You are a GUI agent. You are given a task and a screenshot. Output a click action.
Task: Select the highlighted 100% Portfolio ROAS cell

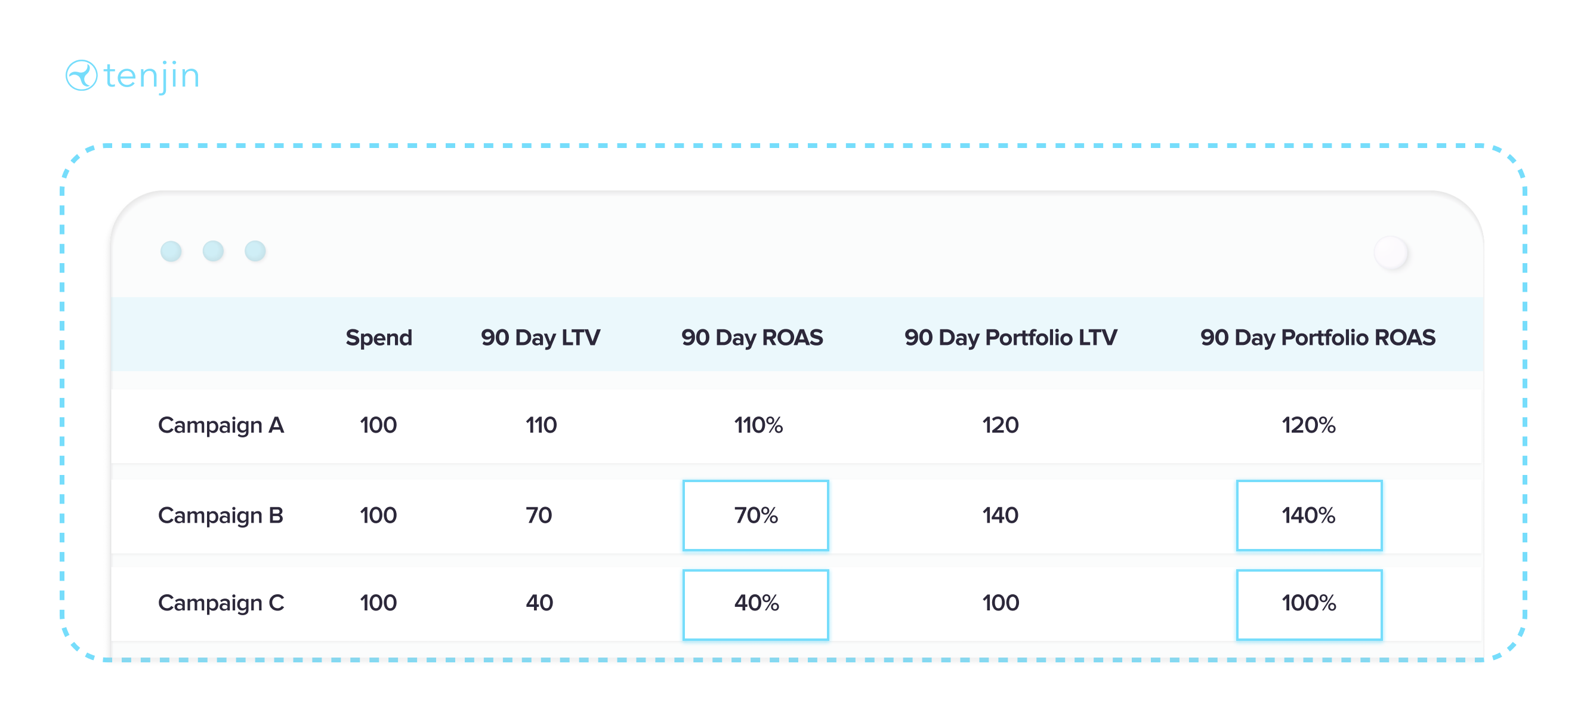pos(1308,604)
